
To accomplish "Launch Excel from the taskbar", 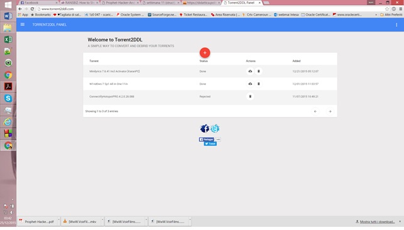I will (x=8, y=40).
